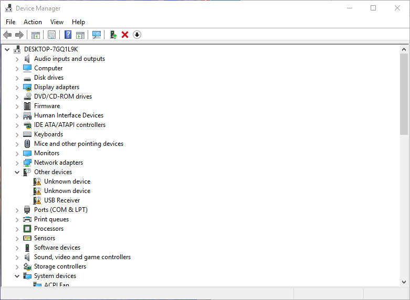Collapse the Other devices category
The width and height of the screenshot is (410, 300).
17,172
